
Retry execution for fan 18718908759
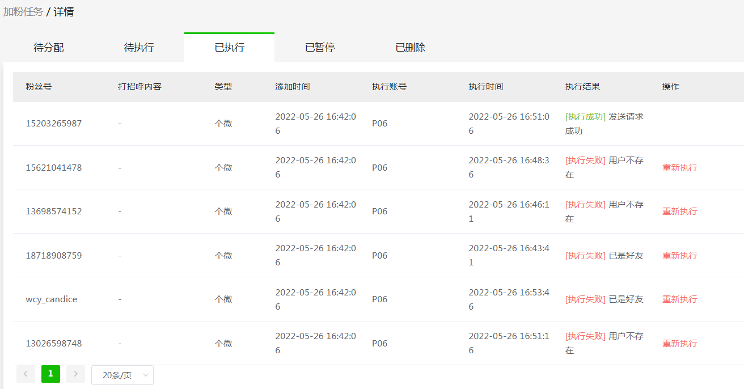pyautogui.click(x=679, y=256)
